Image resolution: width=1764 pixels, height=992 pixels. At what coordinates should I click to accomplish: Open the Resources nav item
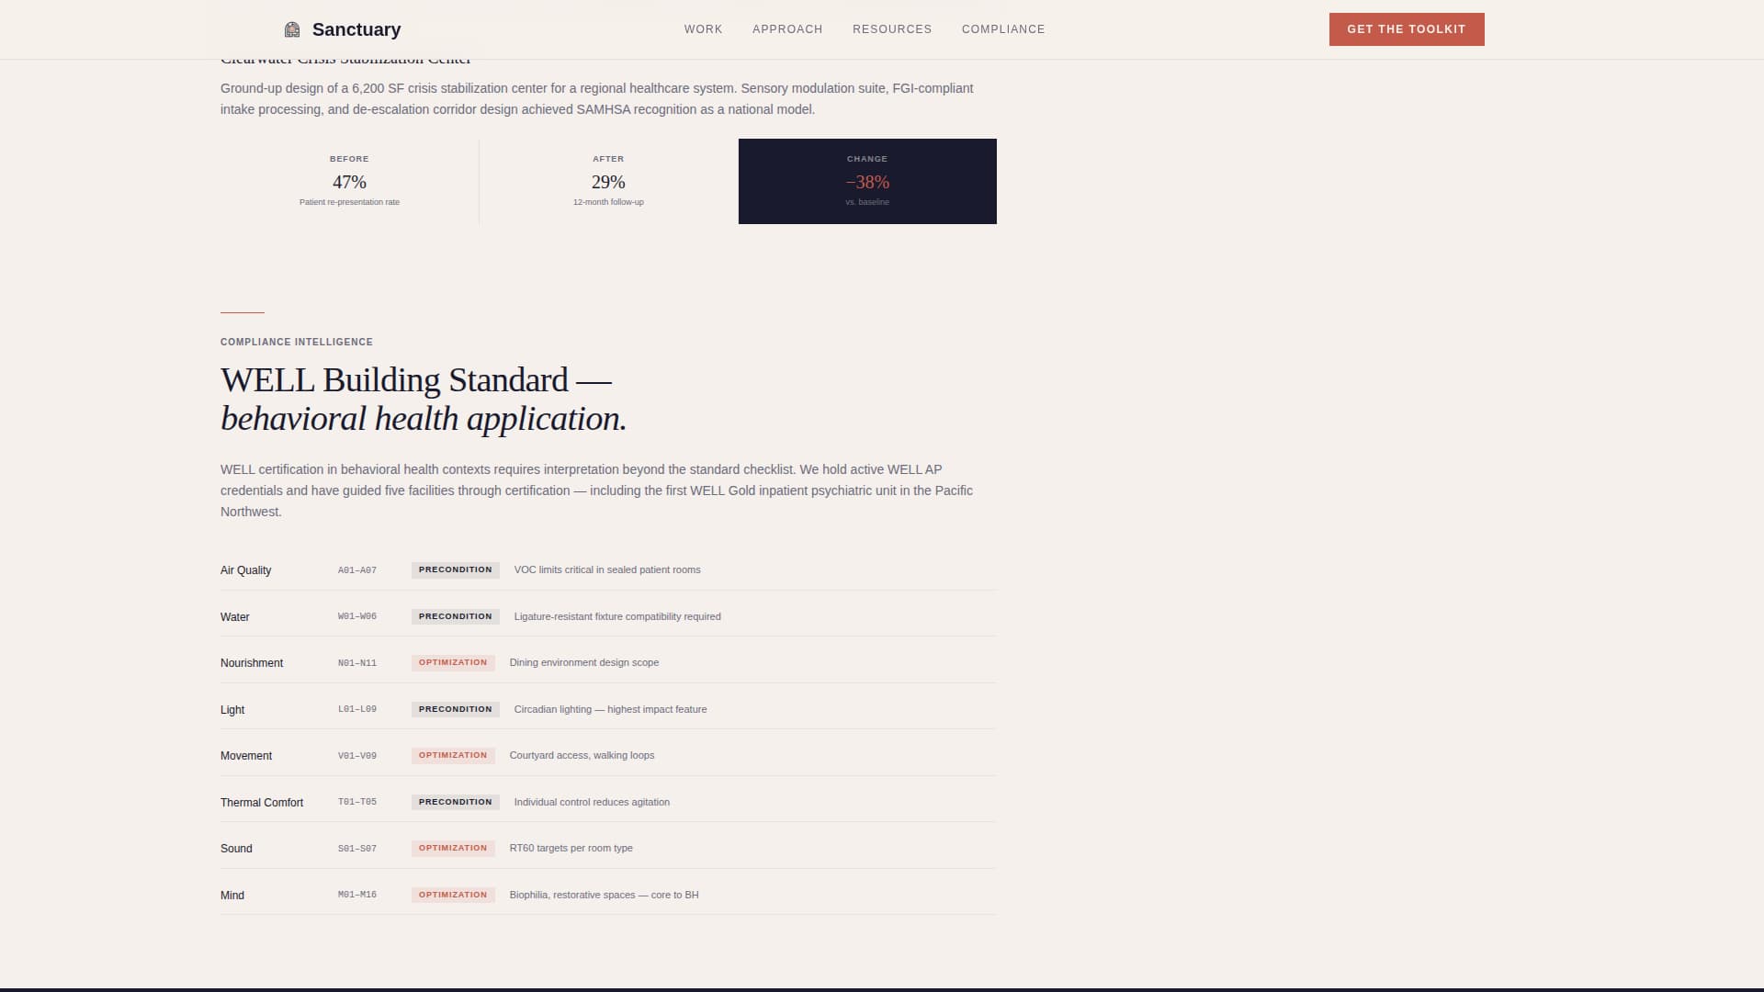(892, 29)
